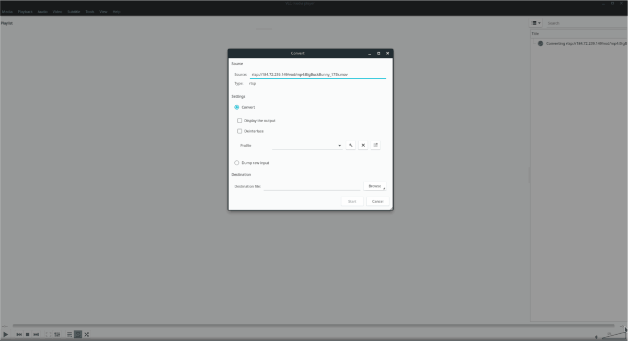Click the playback seek bar
This screenshot has height=341, width=628.
314,326
